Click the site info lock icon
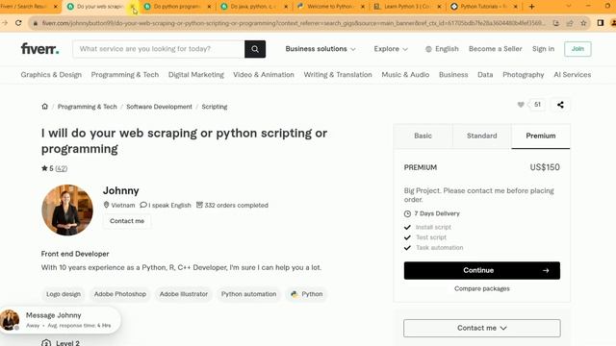 tap(36, 23)
